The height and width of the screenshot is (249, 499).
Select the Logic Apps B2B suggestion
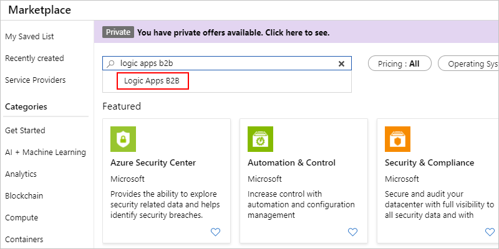click(152, 81)
